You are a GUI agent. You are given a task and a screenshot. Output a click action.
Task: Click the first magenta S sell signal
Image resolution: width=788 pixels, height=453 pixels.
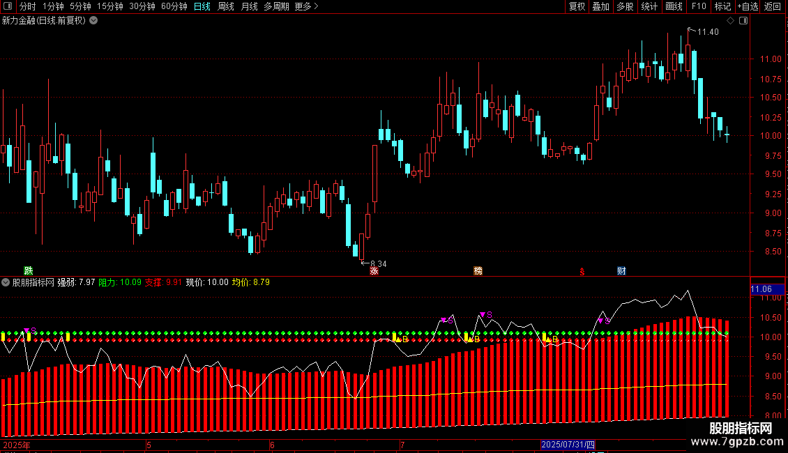[x=30, y=330]
